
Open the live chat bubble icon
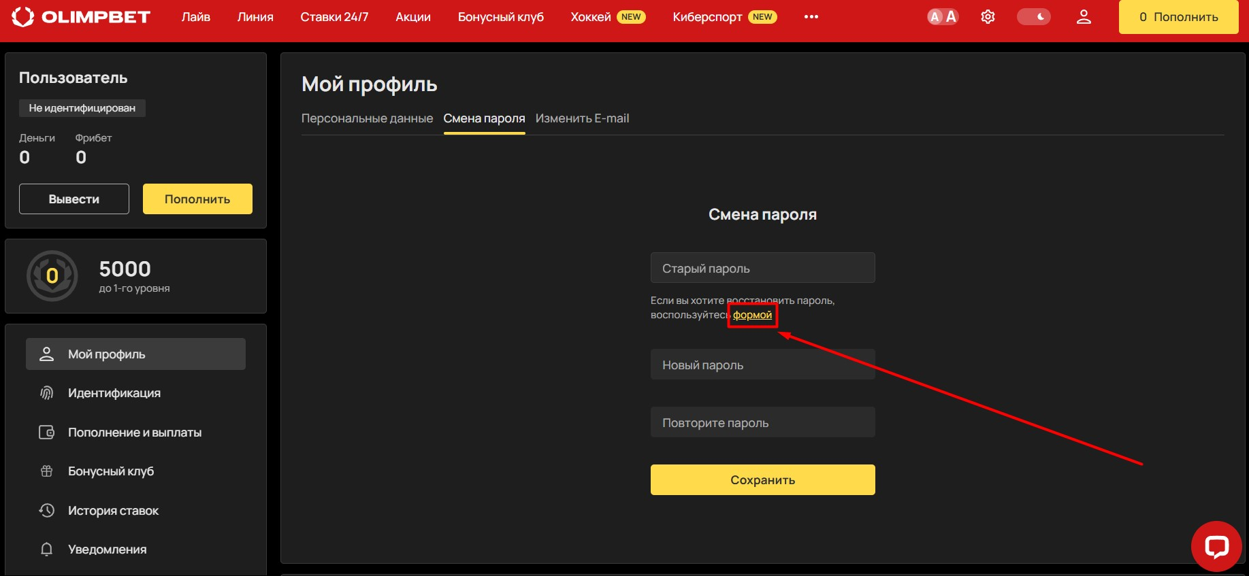1216,546
